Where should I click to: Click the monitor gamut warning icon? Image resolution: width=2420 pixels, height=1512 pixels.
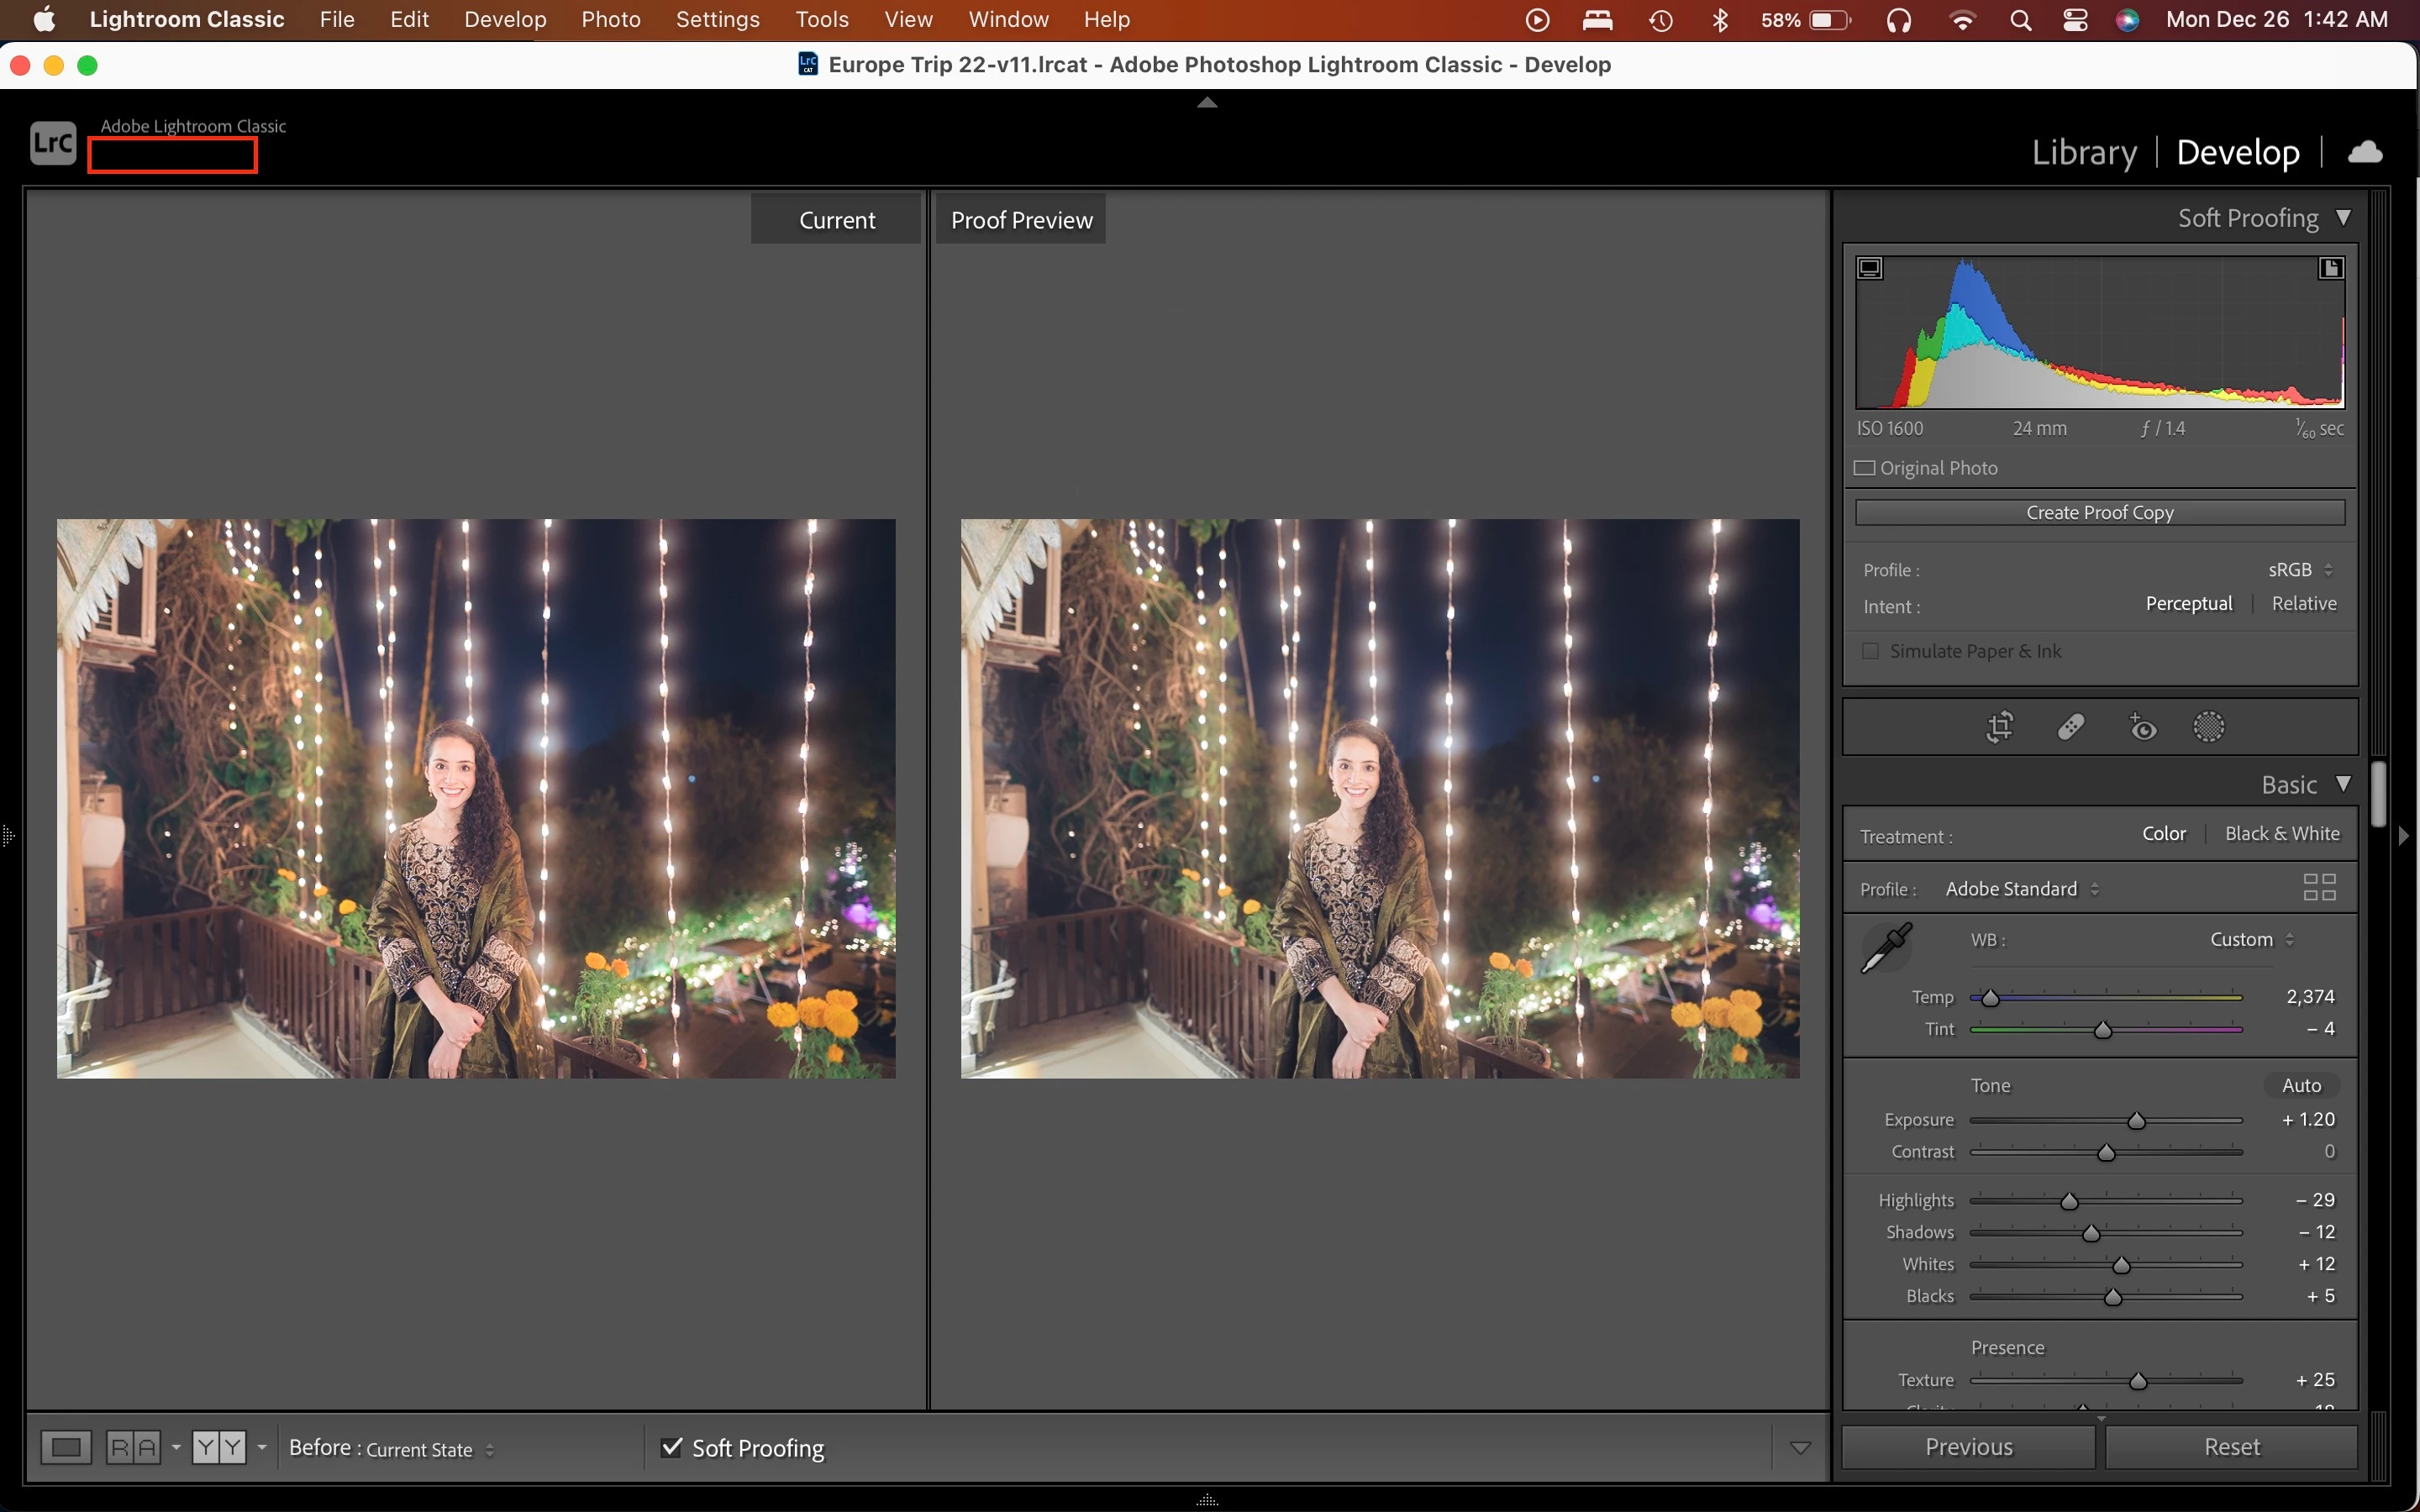pos(1870,268)
